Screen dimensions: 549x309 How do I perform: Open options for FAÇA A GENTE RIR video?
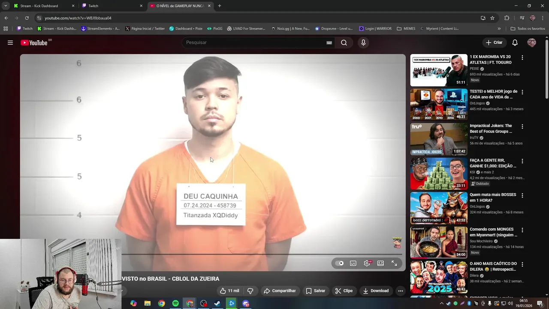pos(522,161)
